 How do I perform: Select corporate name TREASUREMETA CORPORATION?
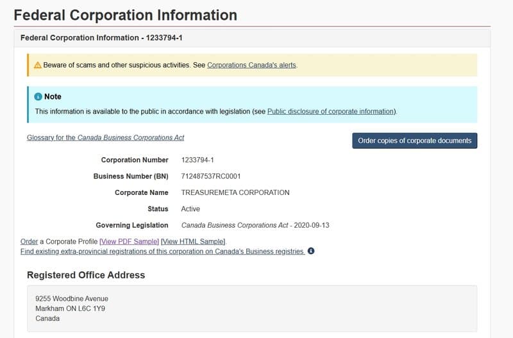[235, 192]
